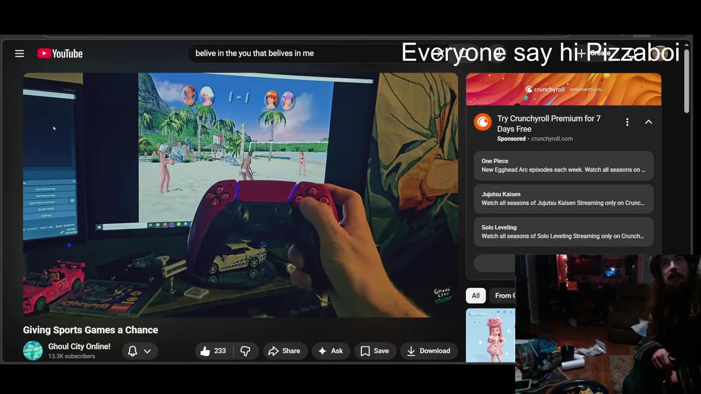The image size is (701, 394).
Task: Open the YouTube hamburger guide menu
Action: coord(20,53)
